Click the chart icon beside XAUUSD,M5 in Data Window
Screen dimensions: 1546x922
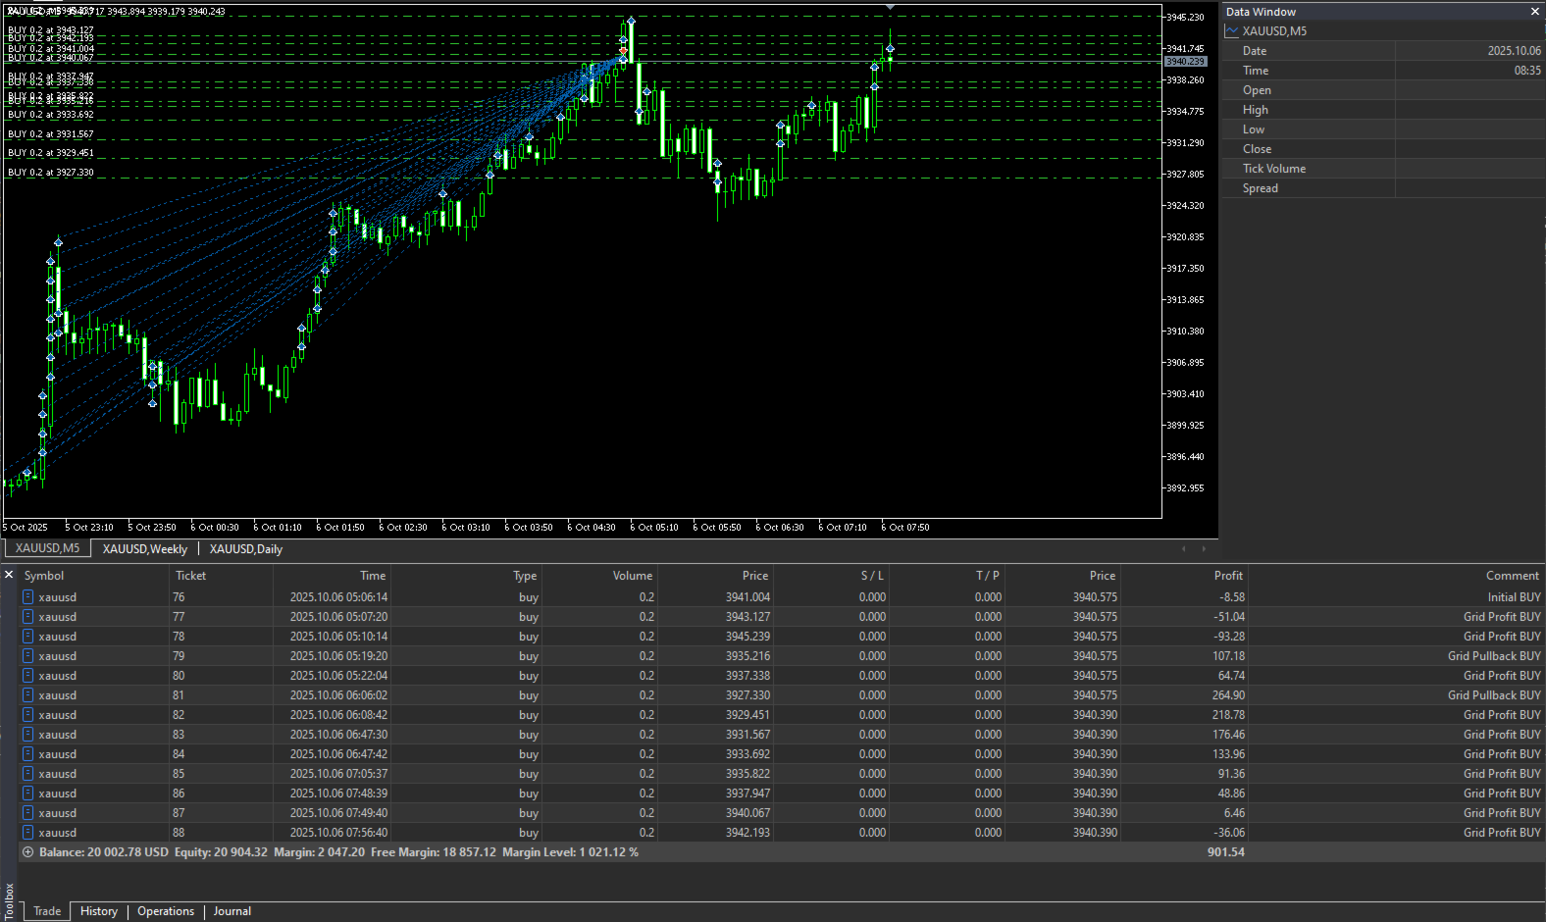coord(1232,31)
